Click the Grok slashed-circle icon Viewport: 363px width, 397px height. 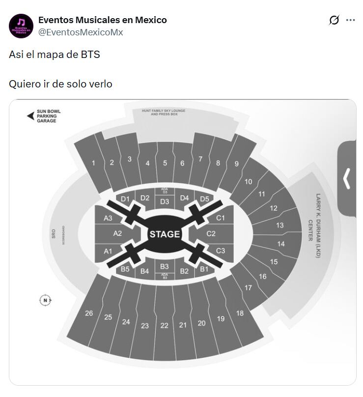point(333,21)
